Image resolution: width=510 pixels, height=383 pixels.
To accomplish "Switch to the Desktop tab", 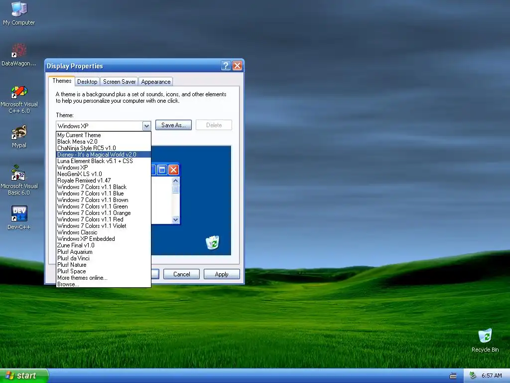I will click(87, 82).
